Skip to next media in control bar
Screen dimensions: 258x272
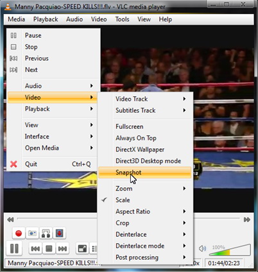click(x=62, y=249)
